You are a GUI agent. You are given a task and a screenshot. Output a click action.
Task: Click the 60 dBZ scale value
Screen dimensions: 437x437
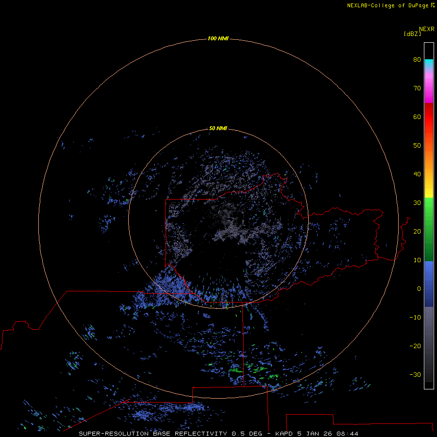(417, 117)
